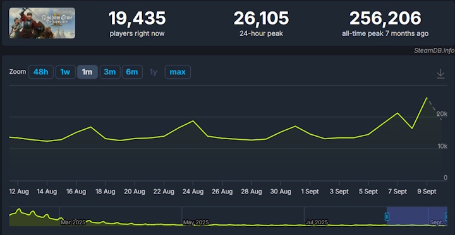This screenshot has height=235, width=455.
Task: Click the May 2025 navigator label
Action: click(196, 222)
